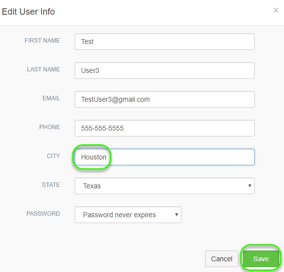Click the Email field with TestUser3@gmail.com
The image size is (284, 272).
point(164,99)
